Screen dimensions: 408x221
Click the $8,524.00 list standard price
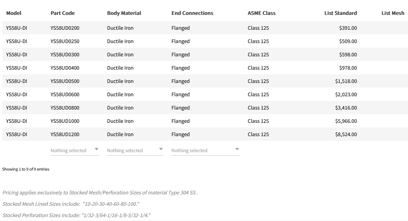[x=346, y=134]
